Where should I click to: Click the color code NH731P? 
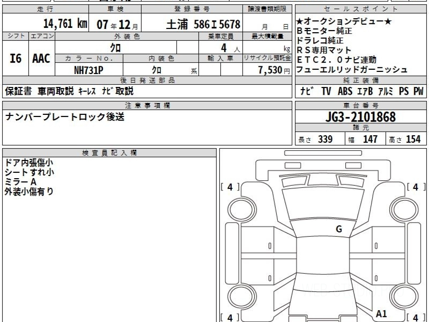pos(89,70)
